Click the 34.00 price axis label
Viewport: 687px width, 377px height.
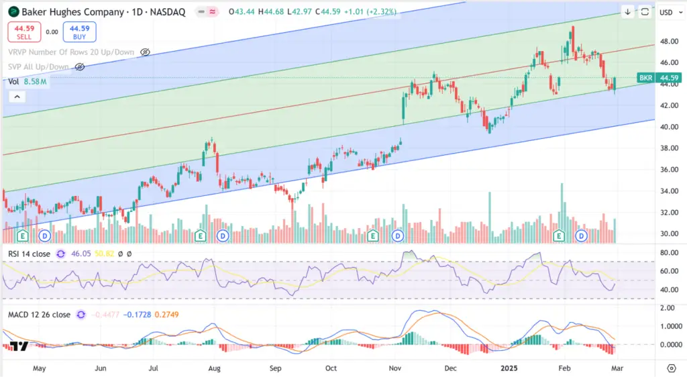669,191
